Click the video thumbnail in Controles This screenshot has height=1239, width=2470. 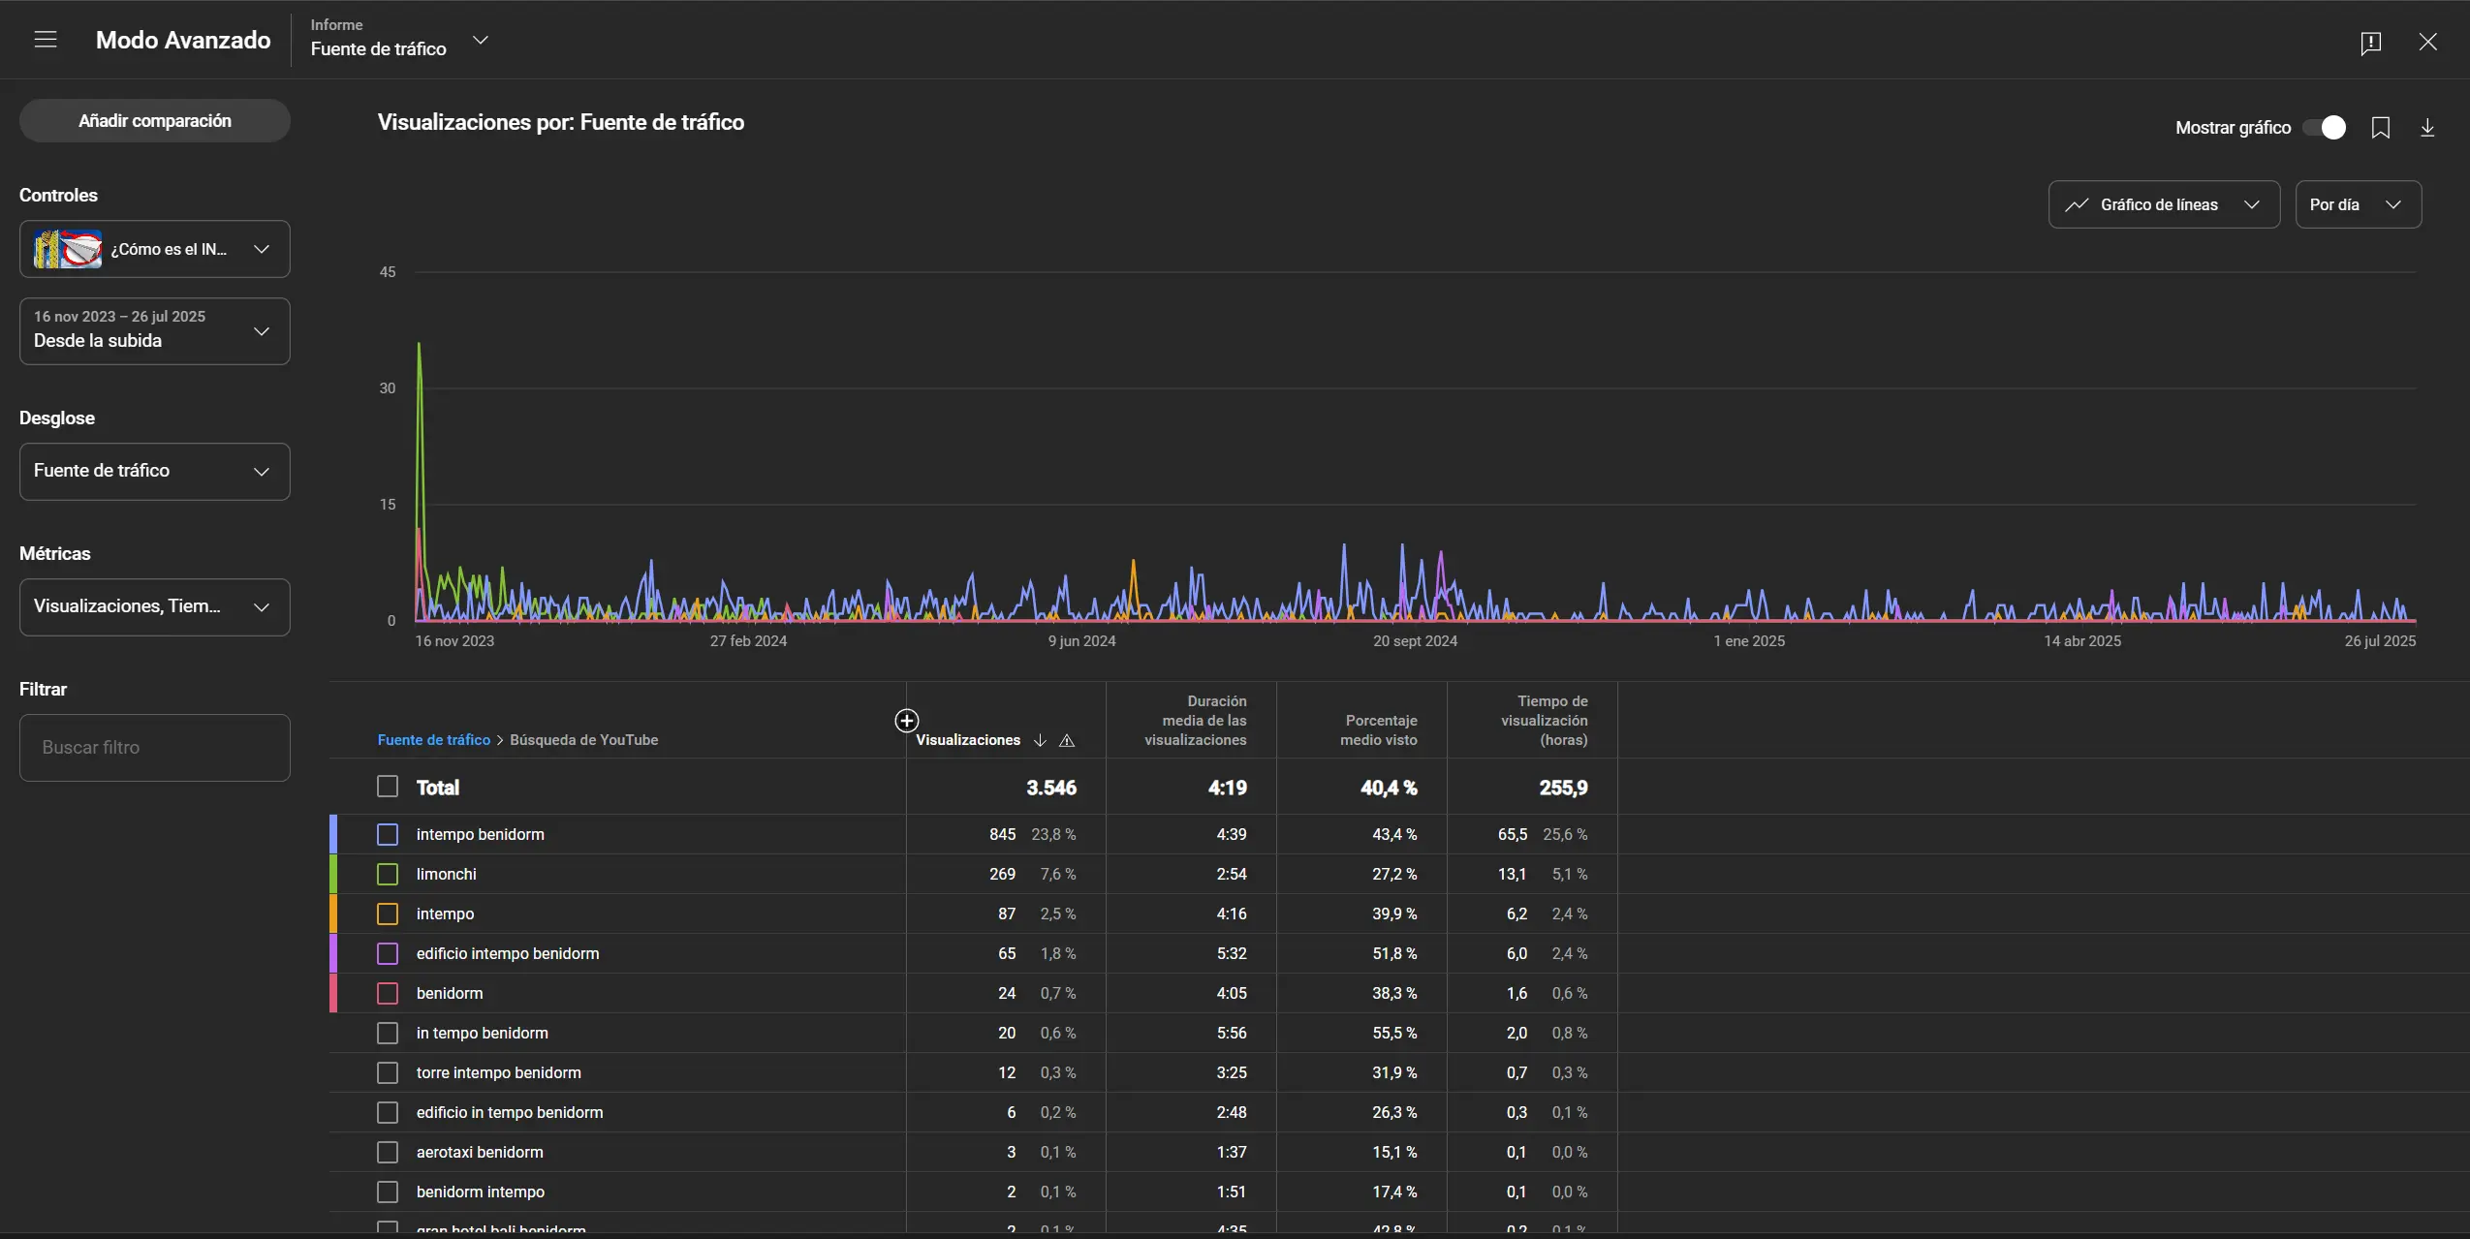[x=68, y=250]
